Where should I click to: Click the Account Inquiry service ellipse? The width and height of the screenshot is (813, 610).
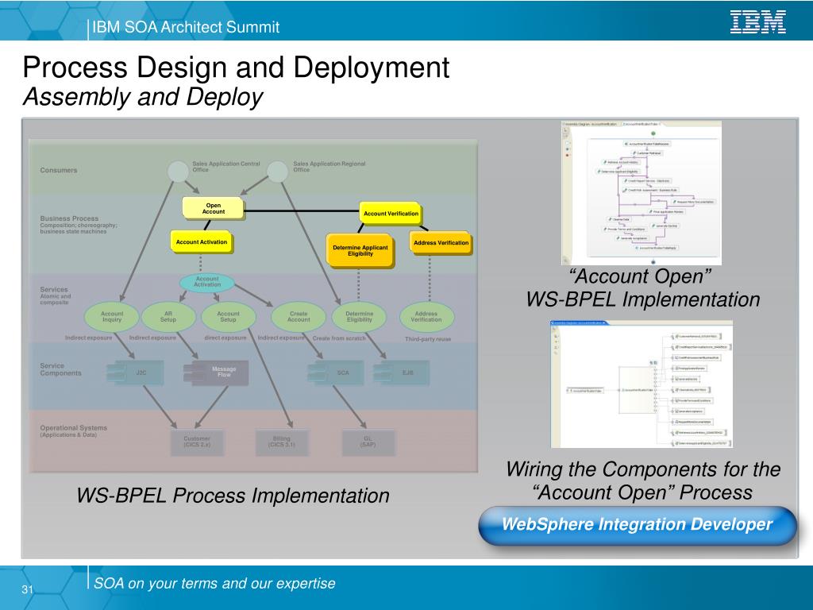click(x=111, y=317)
